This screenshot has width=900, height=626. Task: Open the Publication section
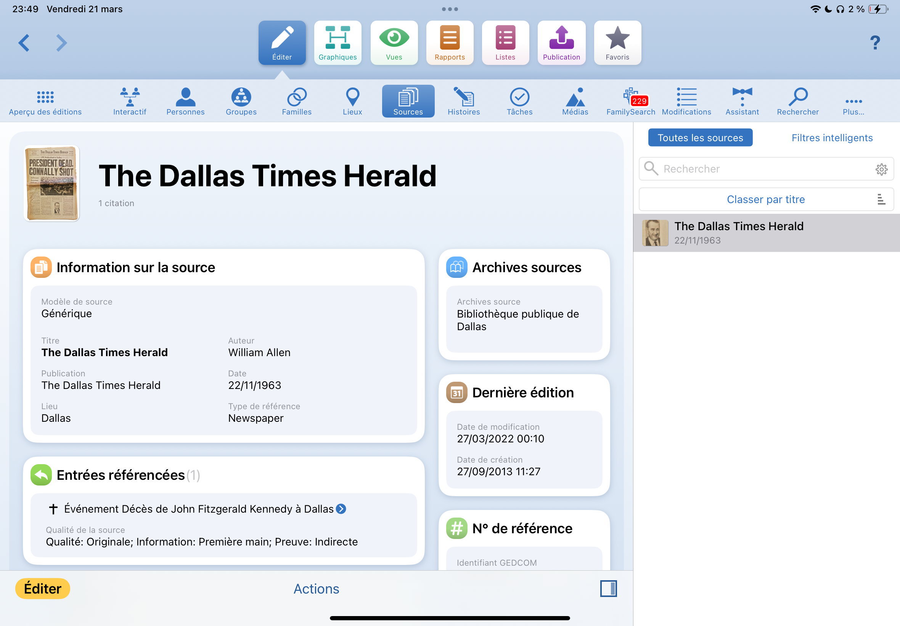(x=561, y=43)
